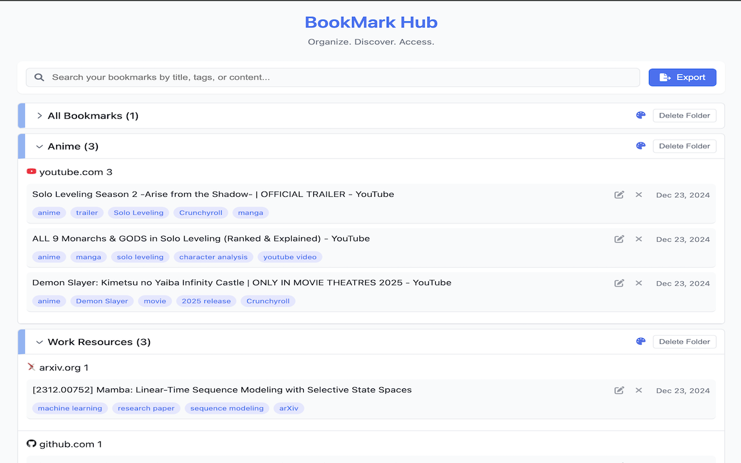Image resolution: width=741 pixels, height=463 pixels.
Task: Select the Crunchyroll tag on the trailer bookmark
Action: coord(200,212)
